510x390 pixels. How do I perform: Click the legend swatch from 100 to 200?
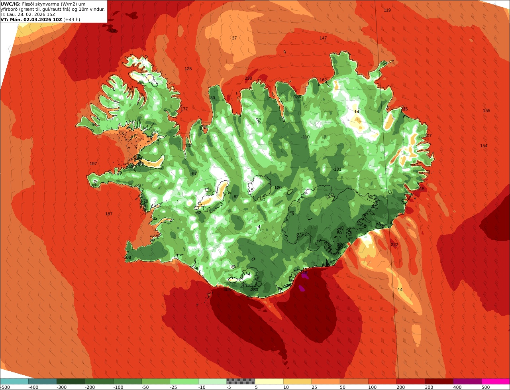click(x=382, y=381)
